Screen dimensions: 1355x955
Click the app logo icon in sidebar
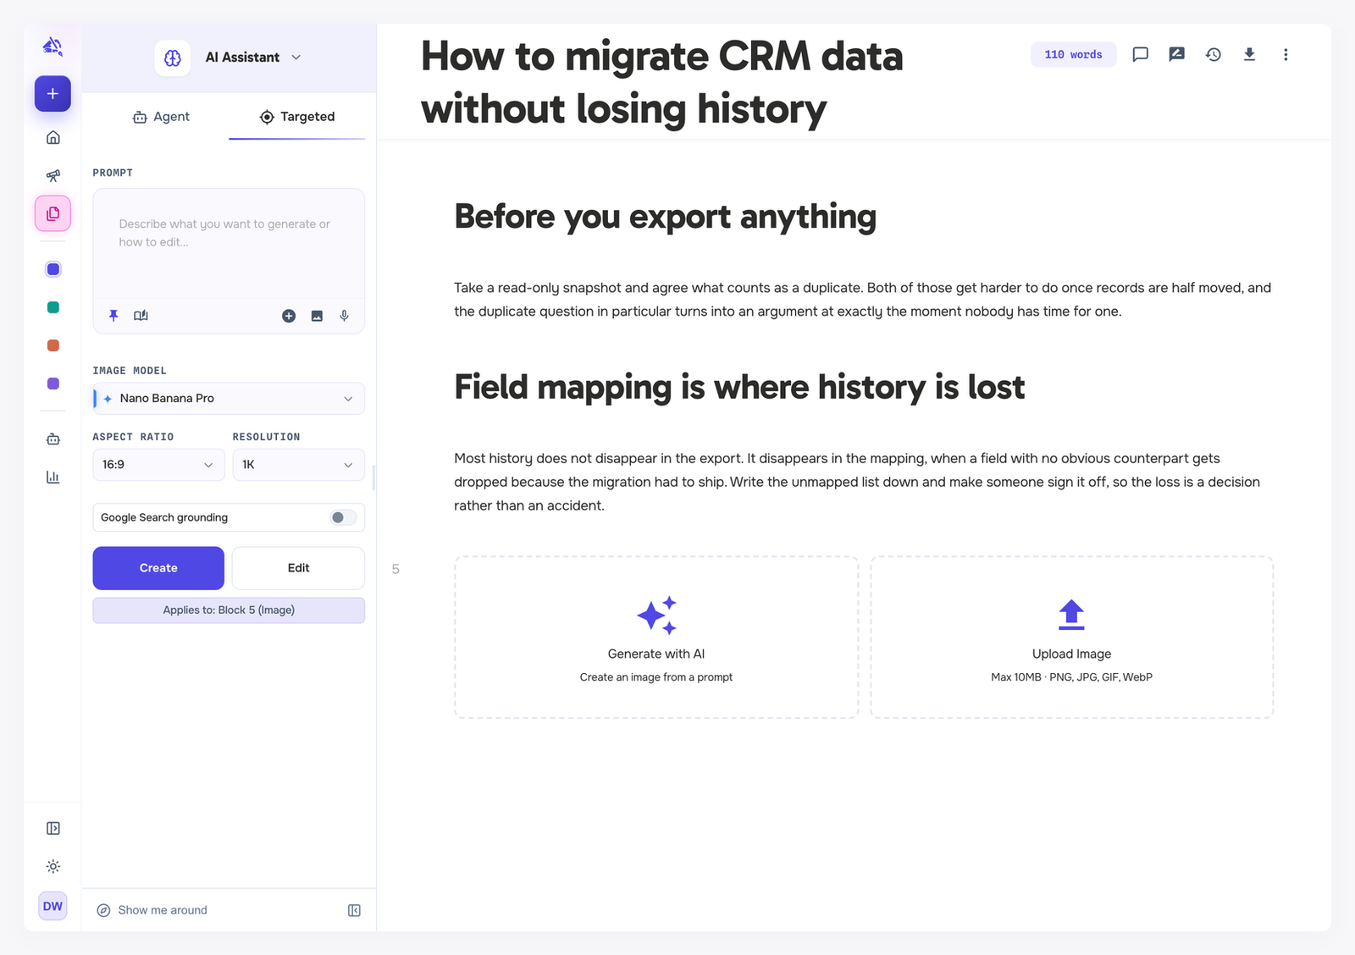pos(53,47)
